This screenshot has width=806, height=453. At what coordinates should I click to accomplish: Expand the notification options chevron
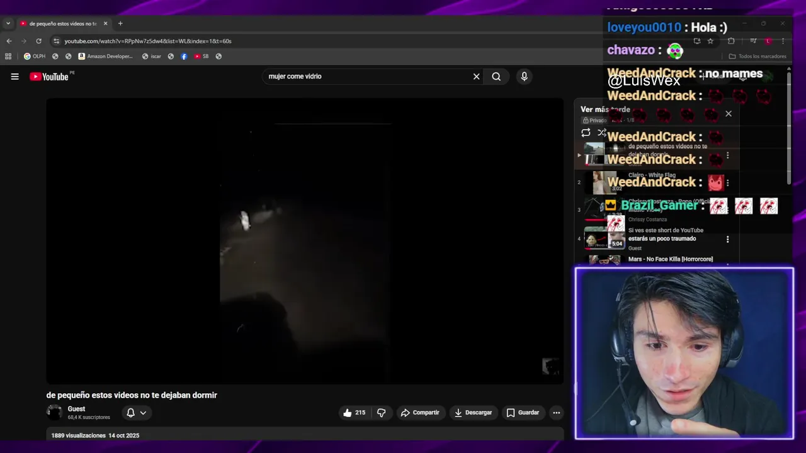click(x=144, y=413)
